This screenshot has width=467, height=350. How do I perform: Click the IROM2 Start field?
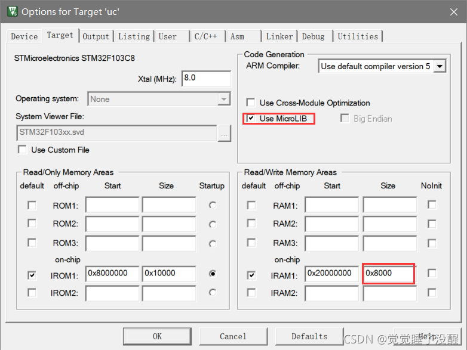(112, 293)
